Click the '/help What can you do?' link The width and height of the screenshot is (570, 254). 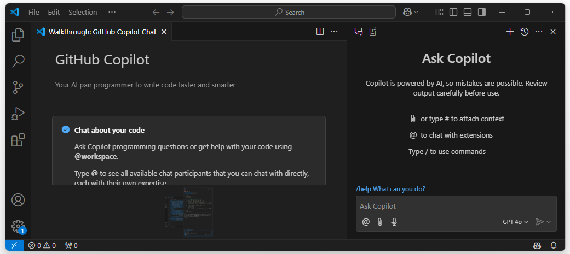click(390, 189)
